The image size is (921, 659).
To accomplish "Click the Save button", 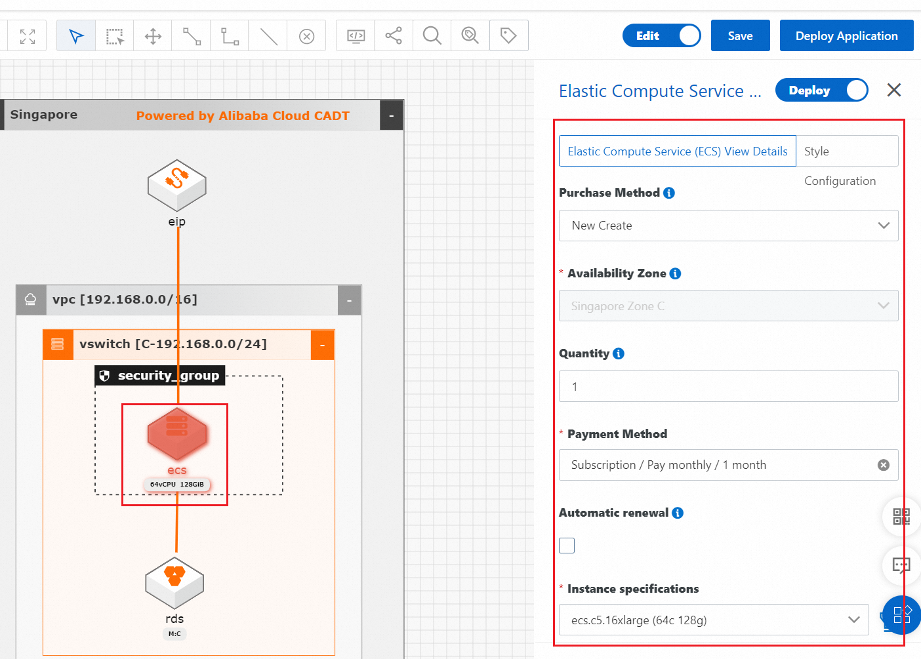I will click(x=741, y=36).
